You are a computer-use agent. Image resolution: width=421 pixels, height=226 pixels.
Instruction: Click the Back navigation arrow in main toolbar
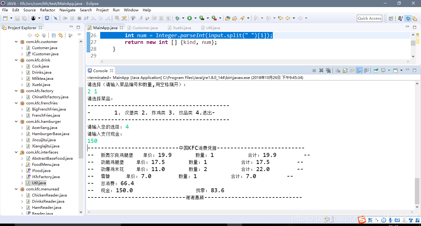click(x=288, y=18)
